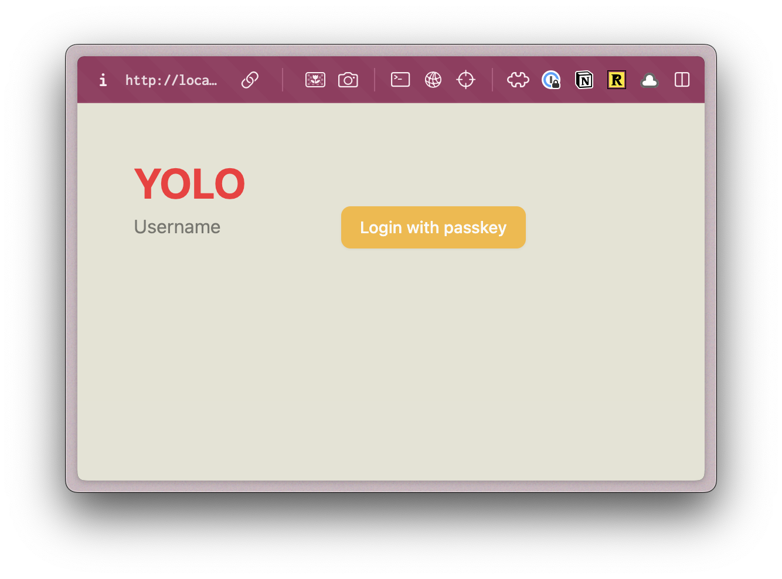Click the red YOLO logo
Viewport: 782px width, 579px height.
coord(190,183)
